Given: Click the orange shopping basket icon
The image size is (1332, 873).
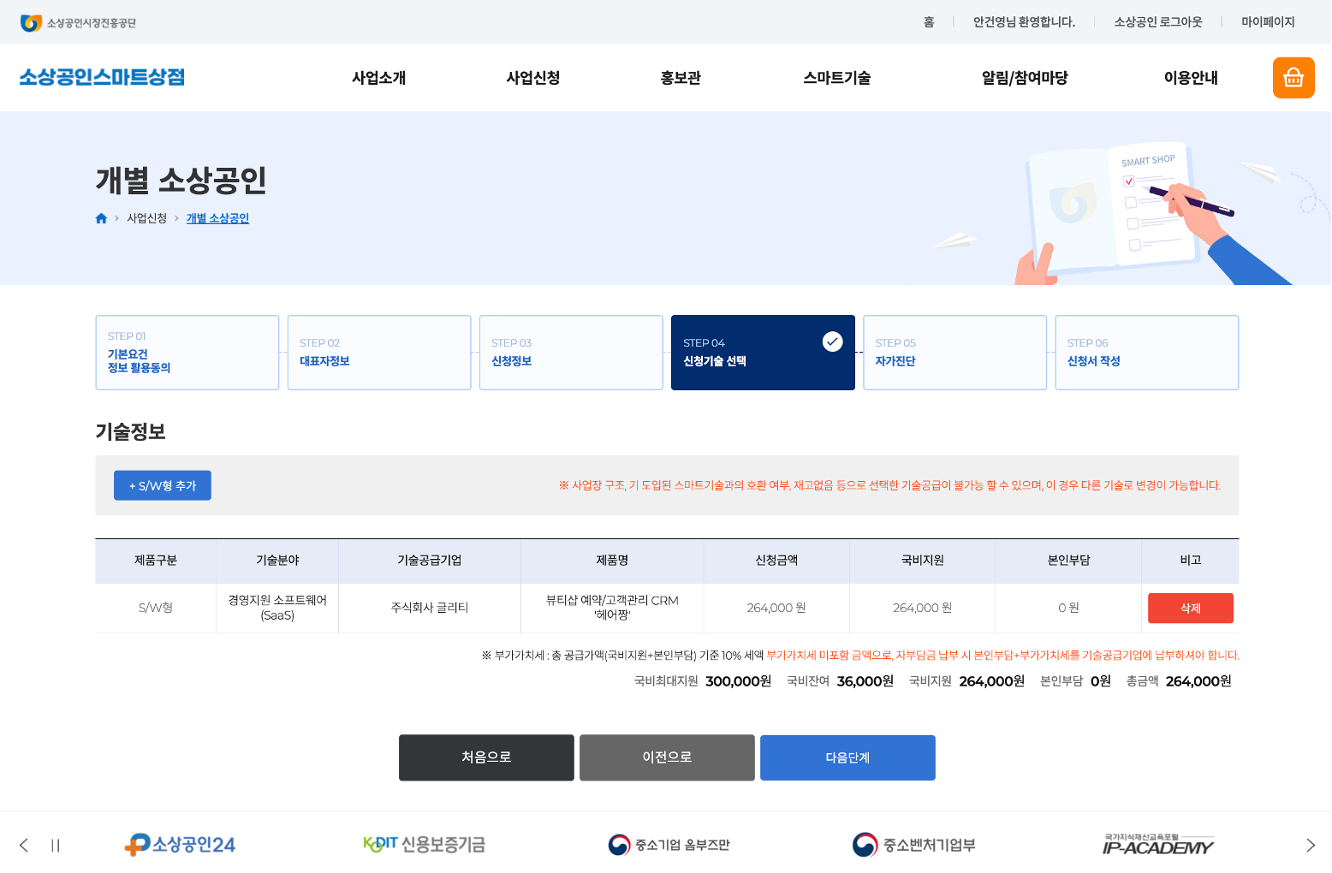Looking at the screenshot, I should (x=1293, y=78).
